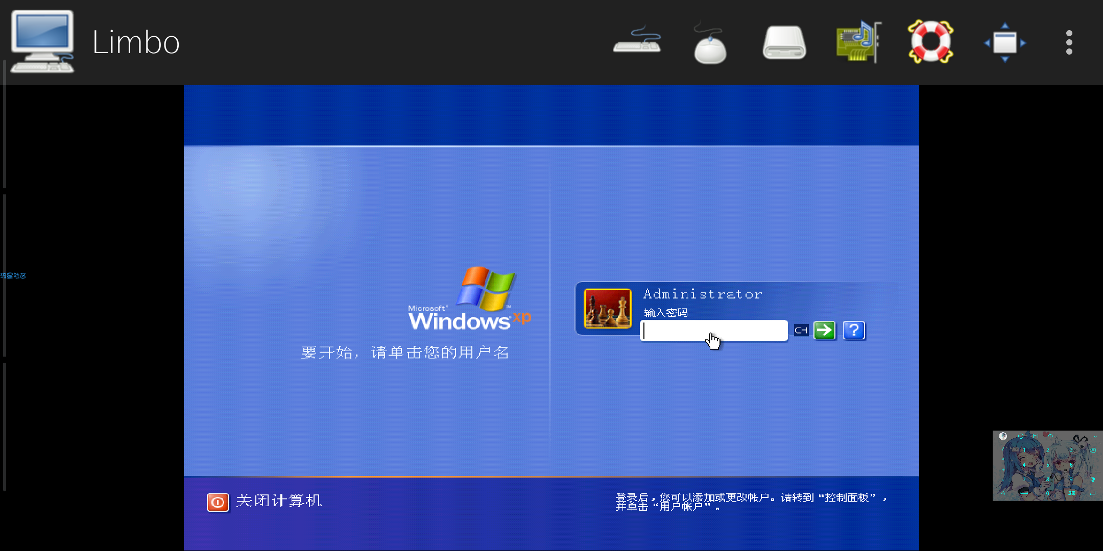The width and height of the screenshot is (1103, 551).
Task: Click the Limbo title text
Action: pyautogui.click(x=136, y=42)
